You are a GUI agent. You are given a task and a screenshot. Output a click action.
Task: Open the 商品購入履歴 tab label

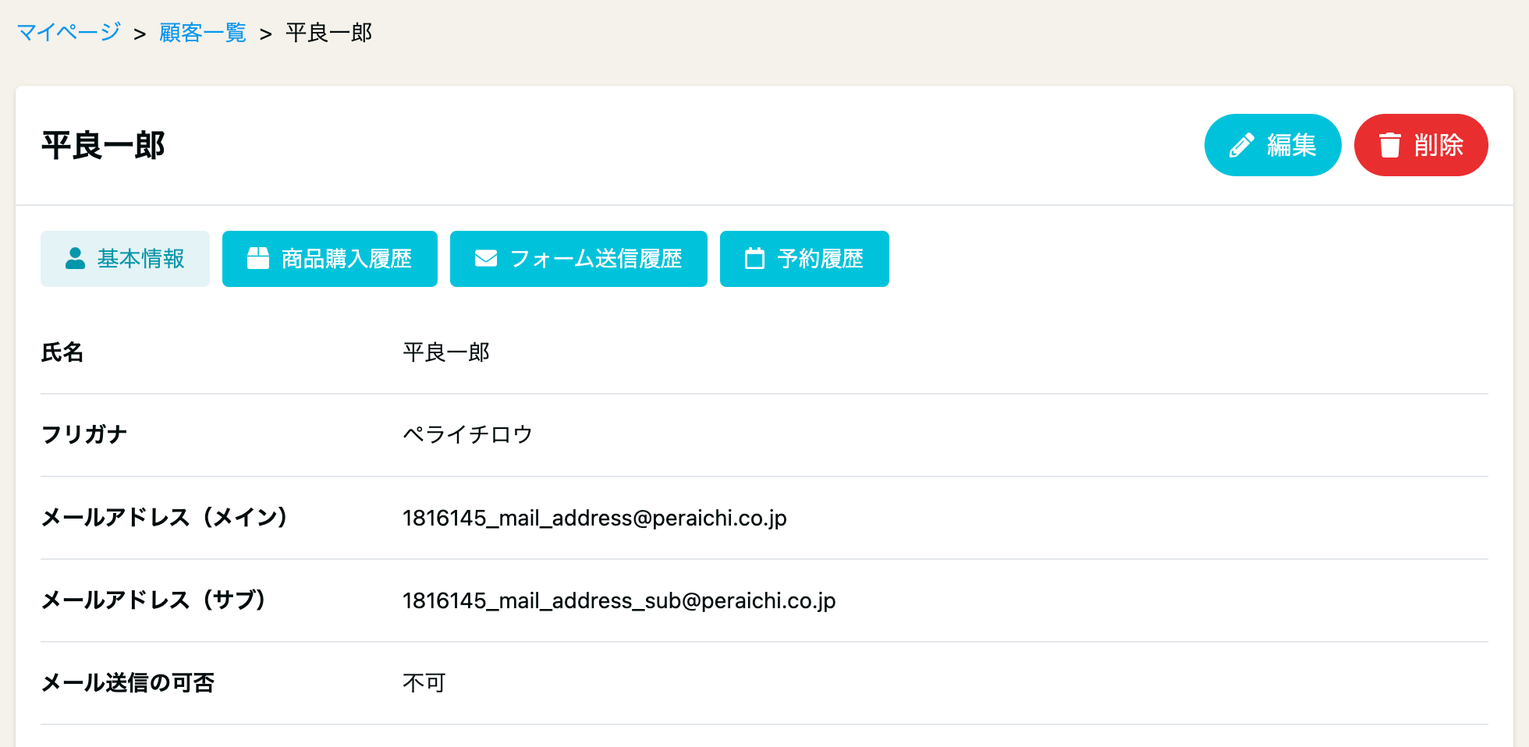click(x=346, y=259)
